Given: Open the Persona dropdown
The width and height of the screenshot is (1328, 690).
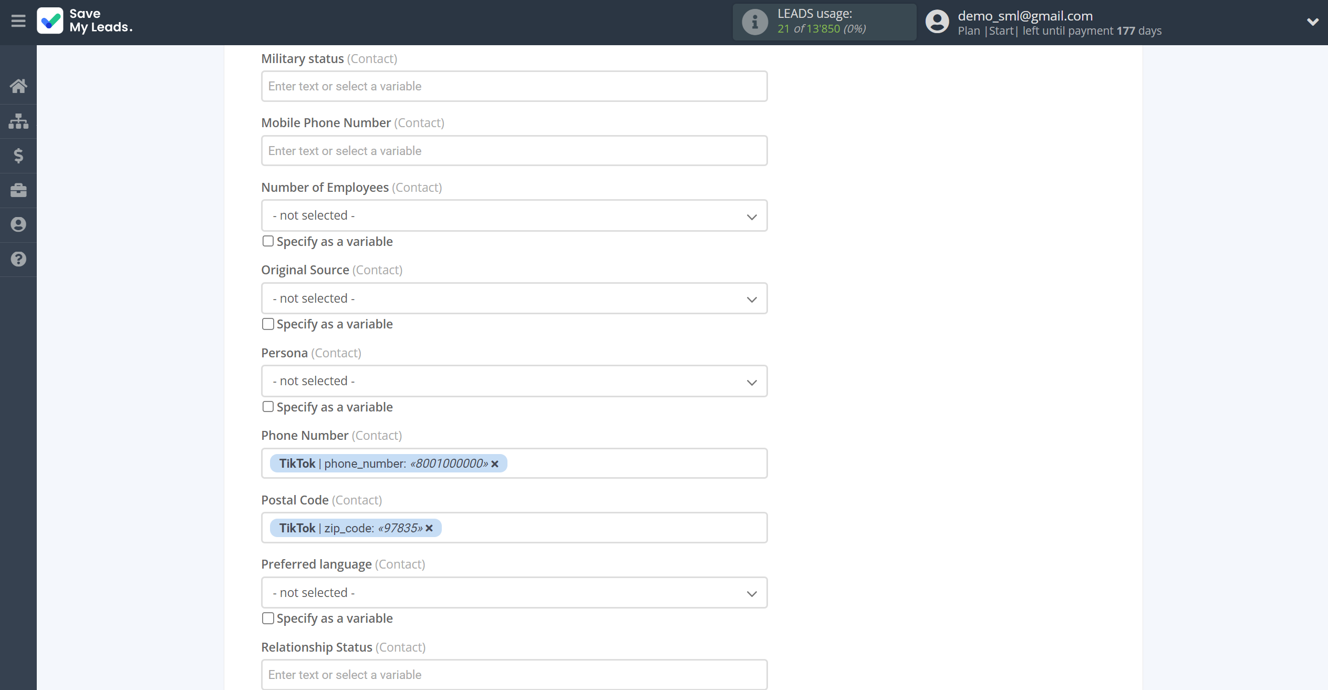Looking at the screenshot, I should [514, 381].
